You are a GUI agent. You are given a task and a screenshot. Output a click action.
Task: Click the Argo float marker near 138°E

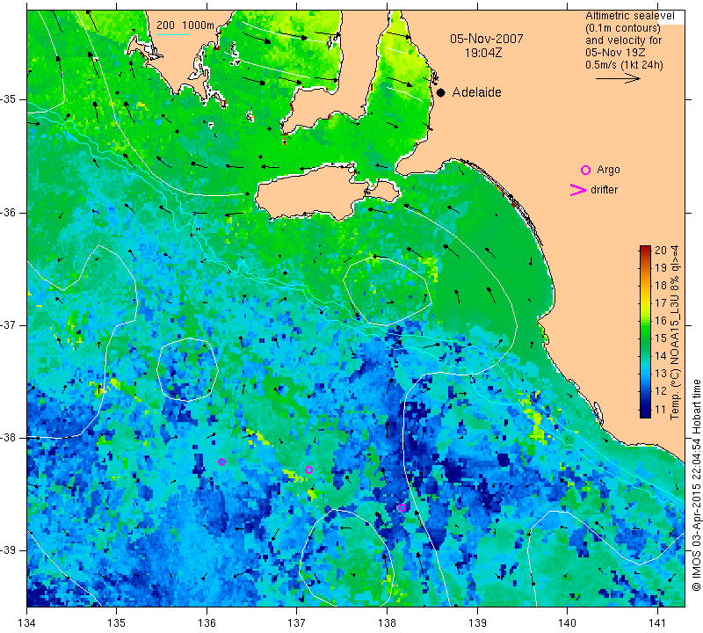point(402,508)
